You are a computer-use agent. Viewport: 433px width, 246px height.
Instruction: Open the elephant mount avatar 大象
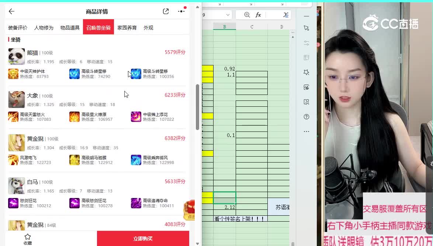point(16,99)
